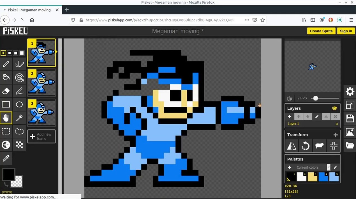Select the Color picker eyedropper tool
356x199 pixels.
[6, 158]
